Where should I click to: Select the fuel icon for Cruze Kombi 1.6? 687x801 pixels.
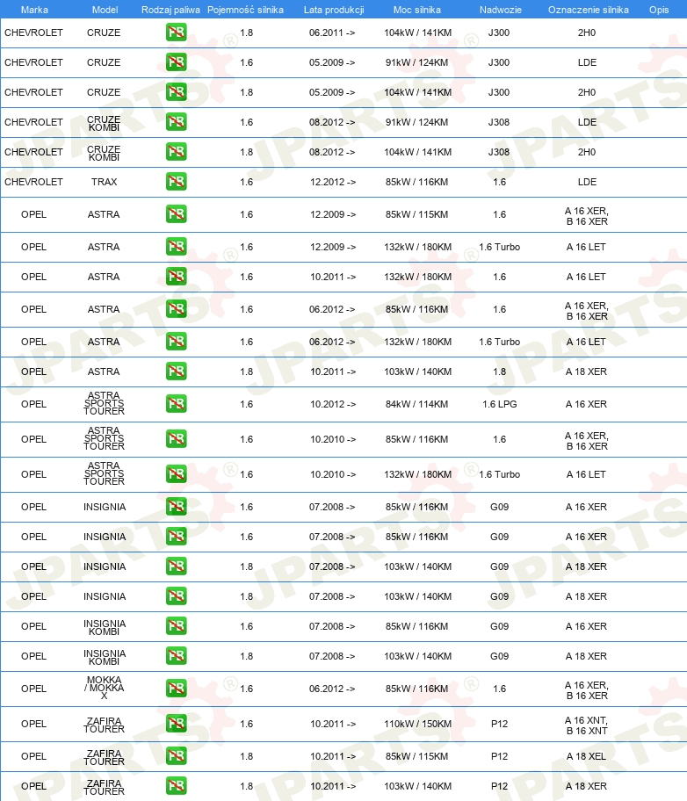[x=177, y=121]
